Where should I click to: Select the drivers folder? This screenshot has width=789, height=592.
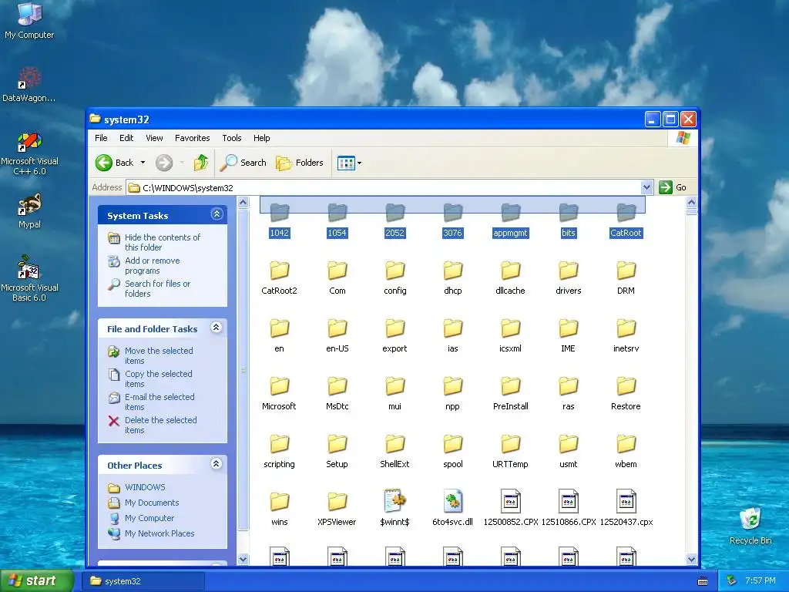tap(568, 277)
